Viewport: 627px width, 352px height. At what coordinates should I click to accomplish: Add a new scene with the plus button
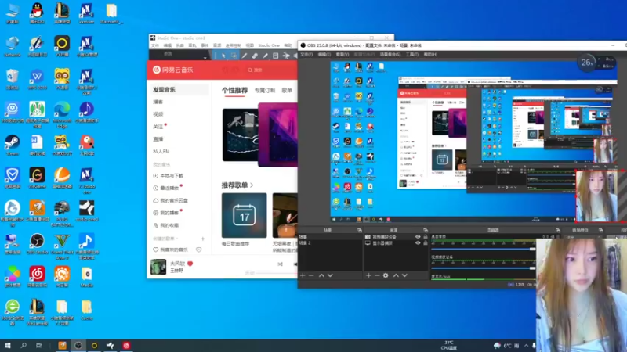pos(303,275)
